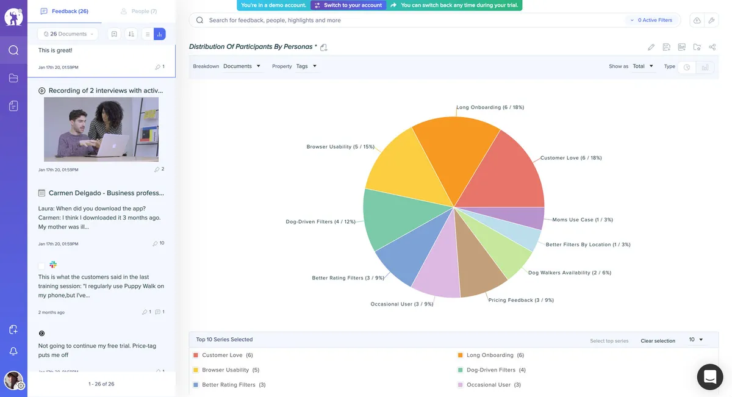The image size is (732, 397).
Task: Expand the Breakdown Documents dropdown
Action: click(242, 66)
